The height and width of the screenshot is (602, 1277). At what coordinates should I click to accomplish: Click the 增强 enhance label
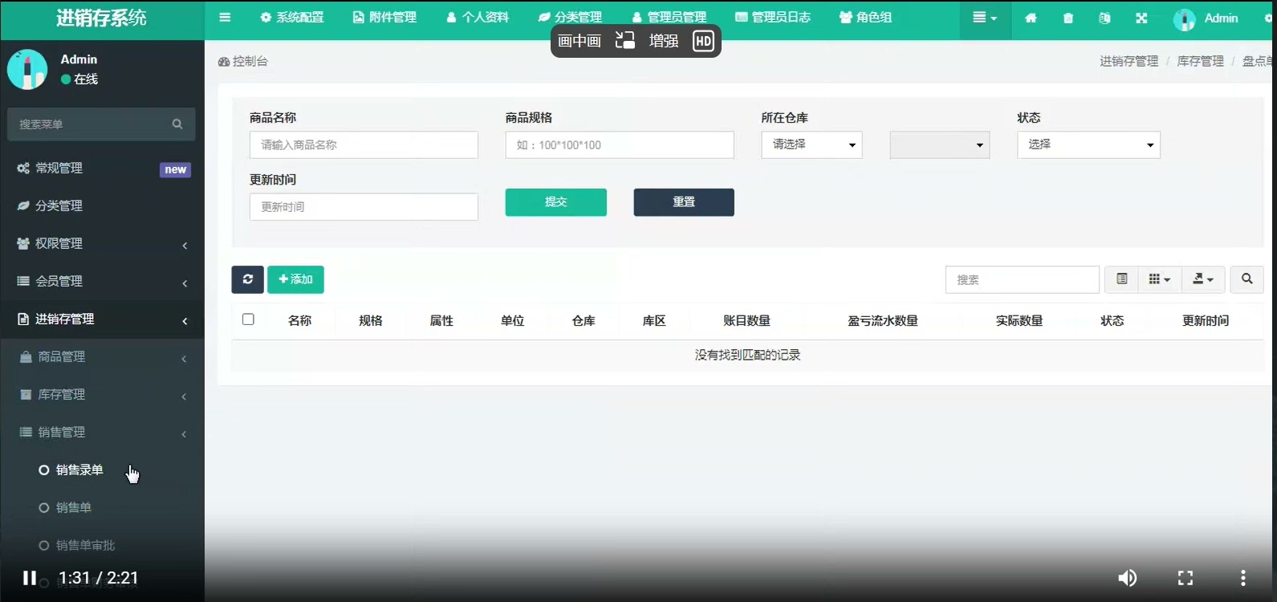[664, 41]
